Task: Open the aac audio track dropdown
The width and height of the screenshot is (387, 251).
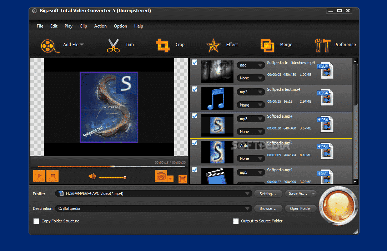Action: coord(251,65)
